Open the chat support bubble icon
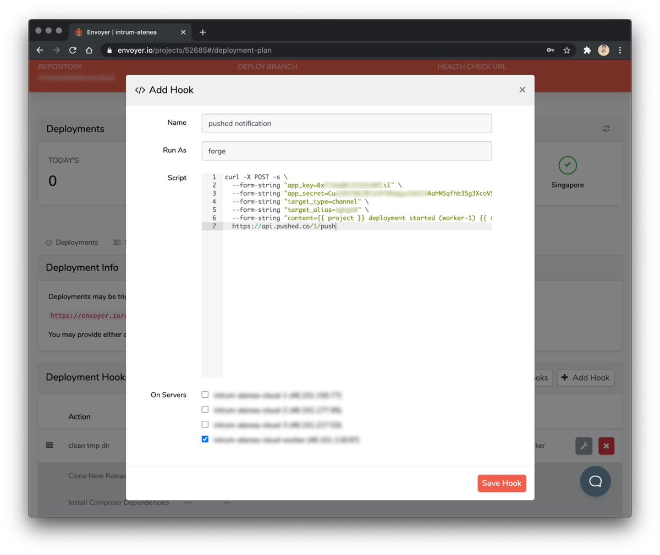The width and height of the screenshot is (660, 555). pyautogui.click(x=595, y=481)
